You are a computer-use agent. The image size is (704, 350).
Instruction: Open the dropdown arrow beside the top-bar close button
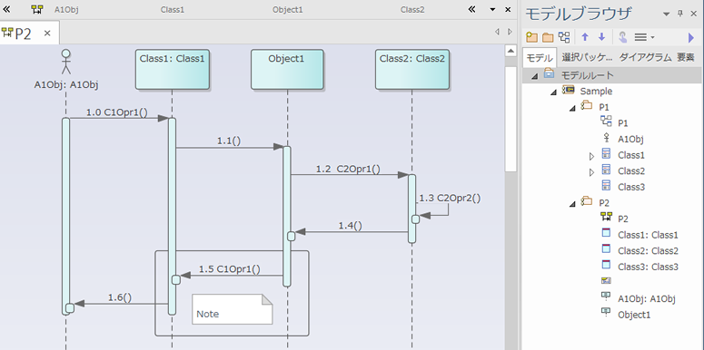[x=492, y=9]
